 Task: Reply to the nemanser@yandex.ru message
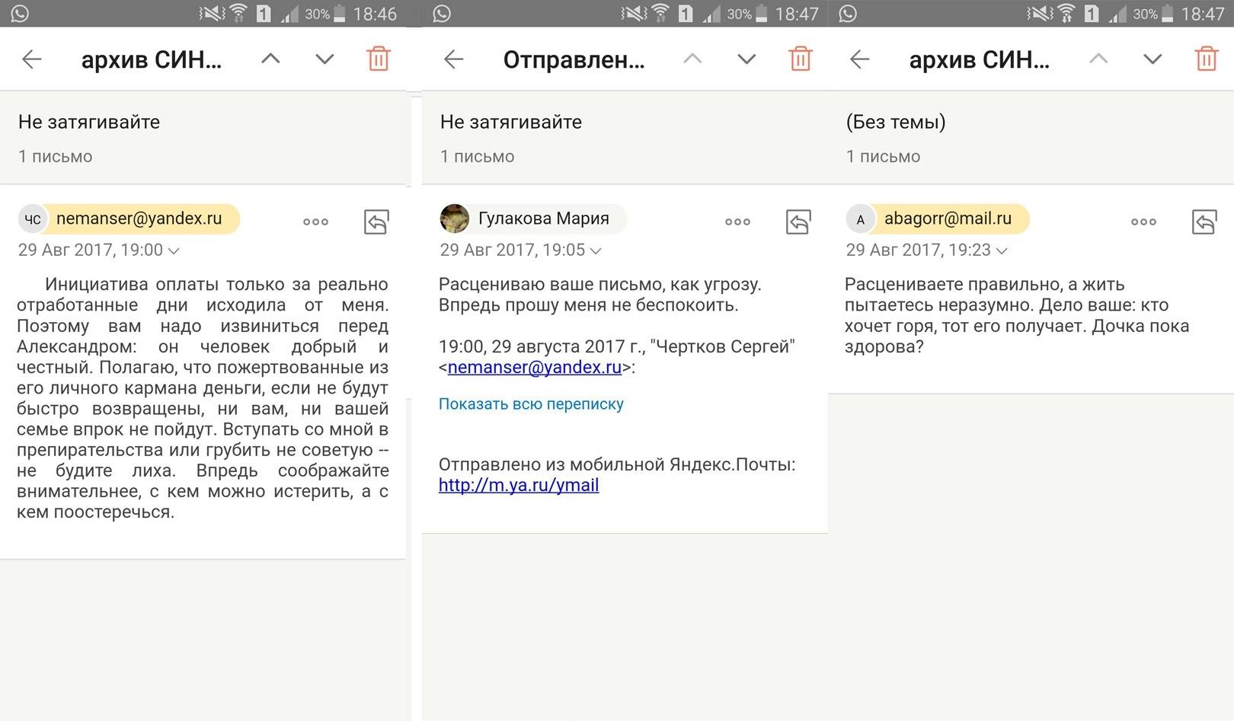click(x=376, y=222)
